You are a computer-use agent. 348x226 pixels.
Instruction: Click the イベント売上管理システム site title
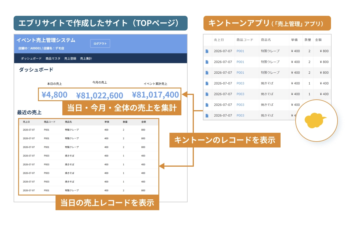point(46,40)
